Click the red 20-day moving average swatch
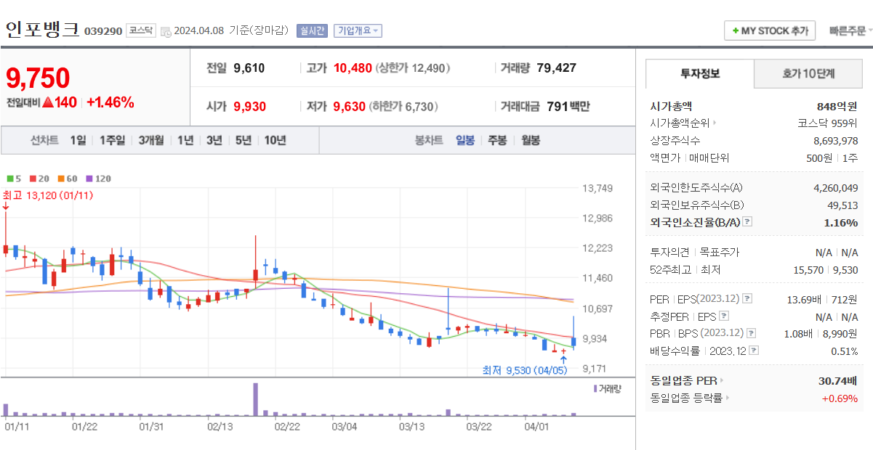 (x=33, y=179)
